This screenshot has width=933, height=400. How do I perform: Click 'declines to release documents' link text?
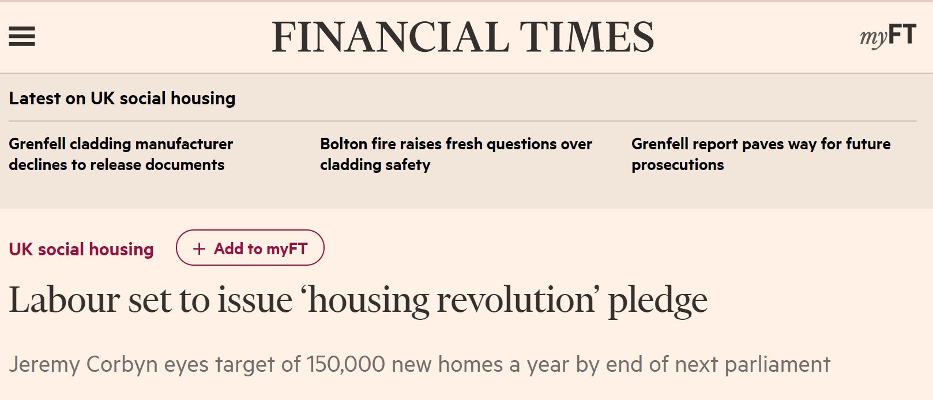click(116, 165)
